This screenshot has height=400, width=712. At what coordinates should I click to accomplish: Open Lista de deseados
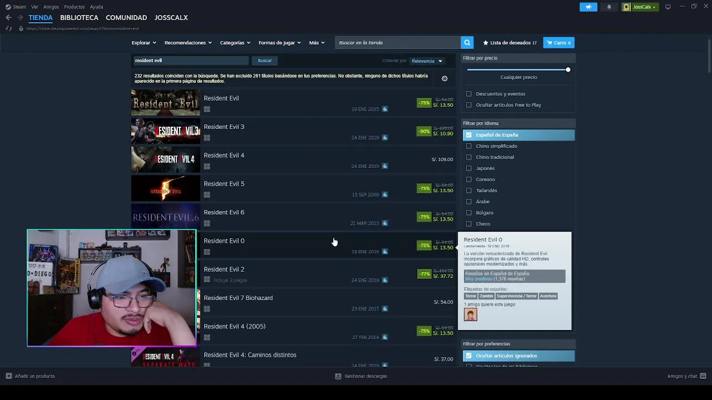coord(510,43)
